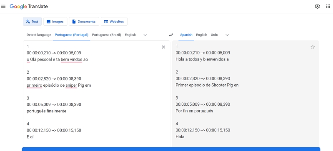The width and height of the screenshot is (333, 151).
Task: Open the hamburger main menu
Action: pos(3,6)
